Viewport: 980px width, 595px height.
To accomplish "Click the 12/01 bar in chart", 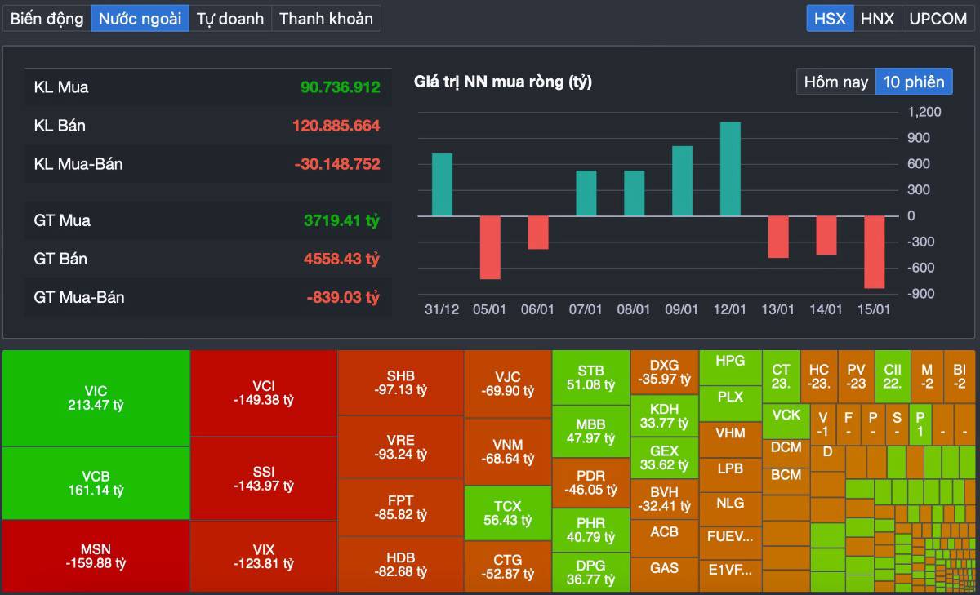I will (x=730, y=169).
